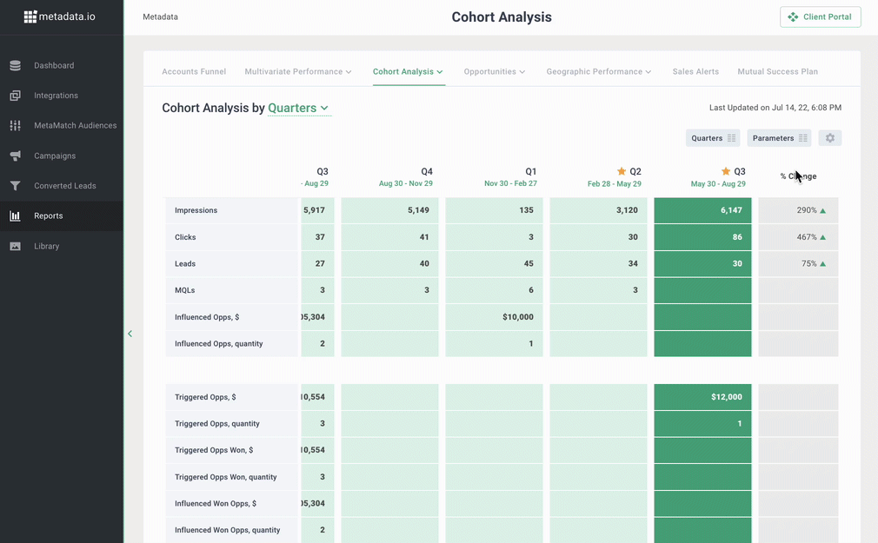878x543 pixels.
Task: Open the Client Portal button
Action: (820, 17)
